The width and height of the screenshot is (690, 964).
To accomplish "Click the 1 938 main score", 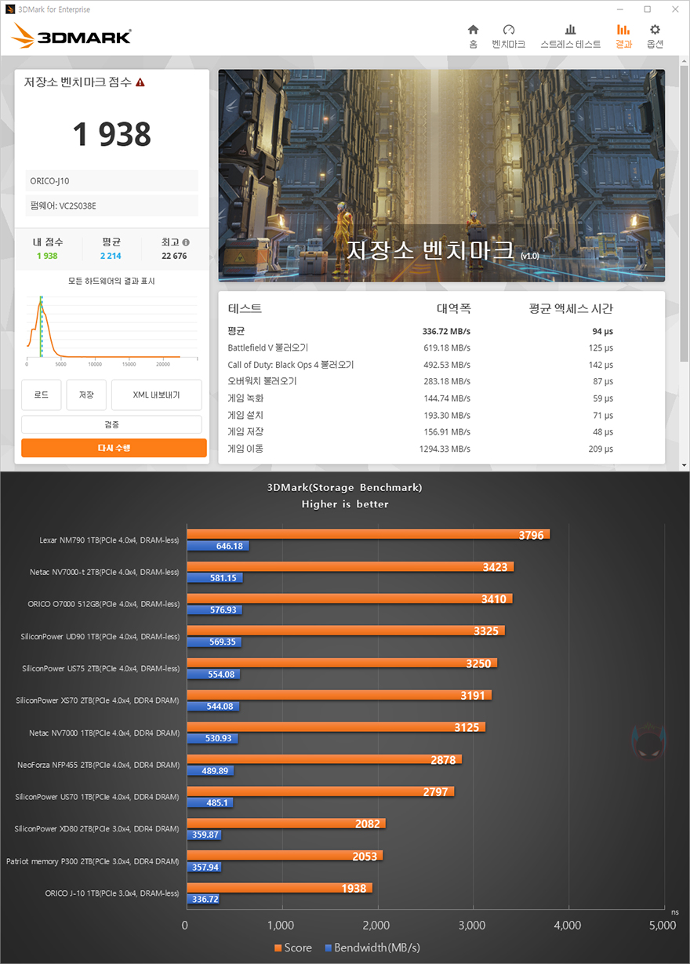I will click(x=111, y=134).
